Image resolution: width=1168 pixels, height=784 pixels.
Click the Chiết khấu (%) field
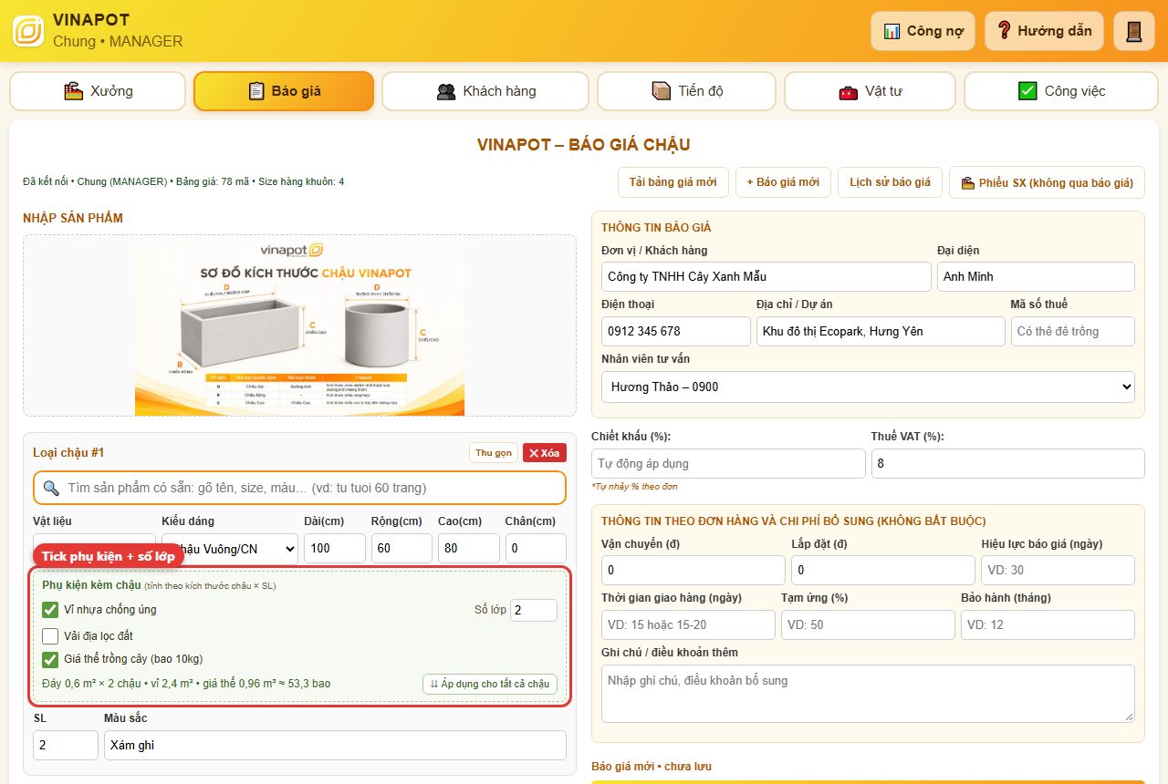tap(728, 463)
